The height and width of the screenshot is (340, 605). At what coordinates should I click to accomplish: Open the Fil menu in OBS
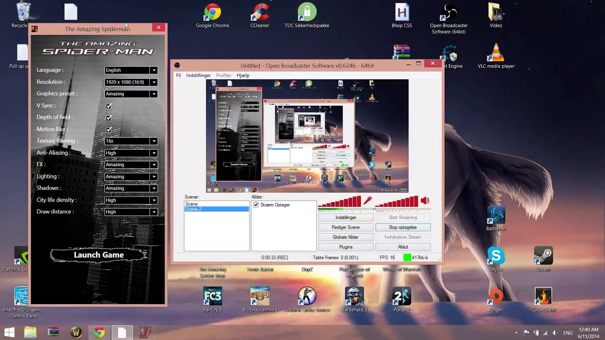178,76
